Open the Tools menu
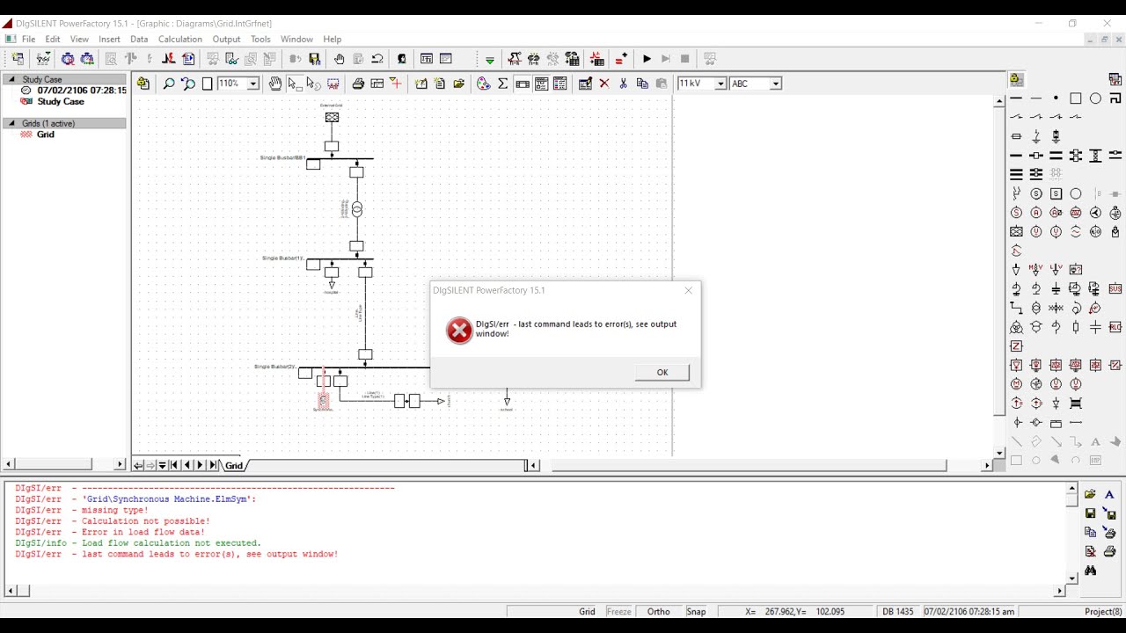This screenshot has width=1126, height=633. tap(260, 39)
